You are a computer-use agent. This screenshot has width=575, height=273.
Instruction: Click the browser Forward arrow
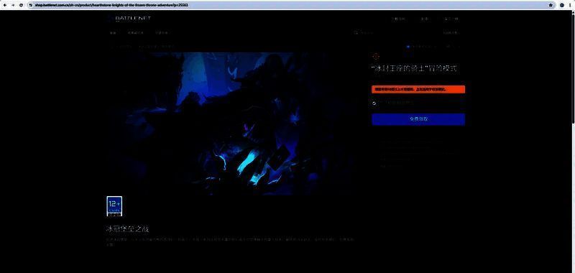[x=13, y=5]
